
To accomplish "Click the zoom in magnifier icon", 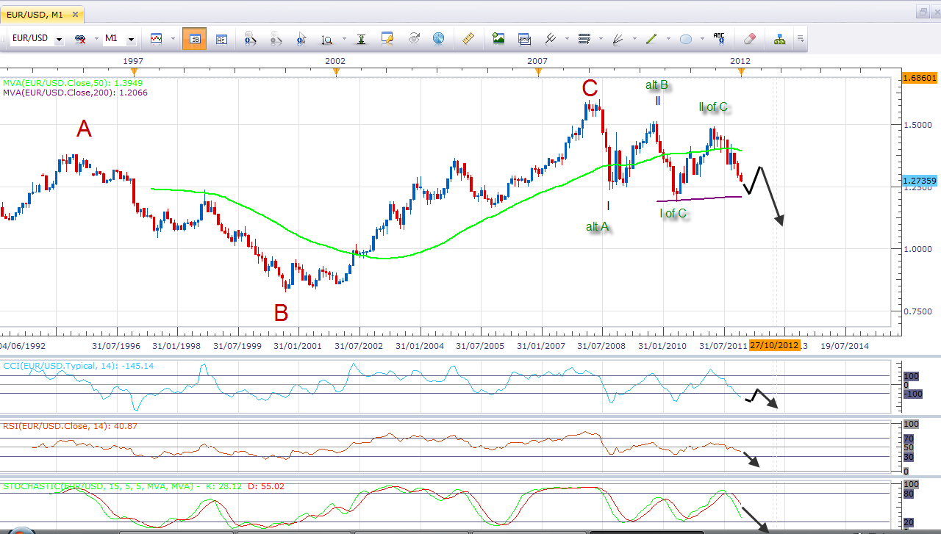I will [250, 39].
